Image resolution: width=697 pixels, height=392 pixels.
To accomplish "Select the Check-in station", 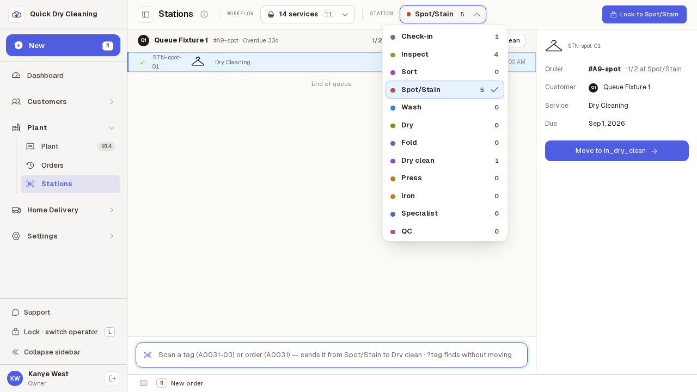I will [x=445, y=36].
